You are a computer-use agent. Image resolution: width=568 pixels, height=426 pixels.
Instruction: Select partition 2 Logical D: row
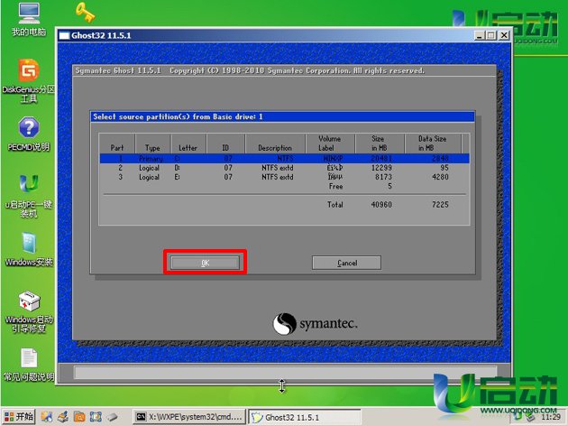284,168
